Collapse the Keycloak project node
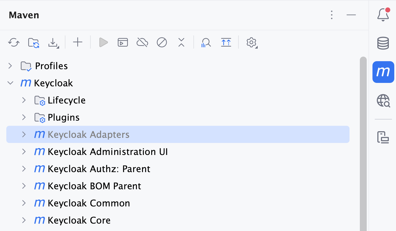This screenshot has width=396, height=231. [x=10, y=83]
